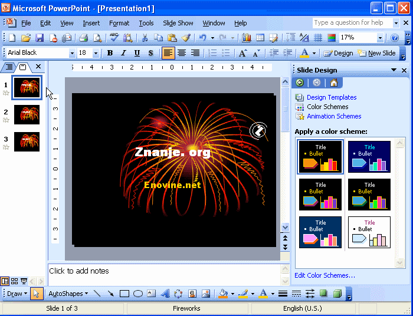Open the Arial Black font dropdown

(x=72, y=54)
